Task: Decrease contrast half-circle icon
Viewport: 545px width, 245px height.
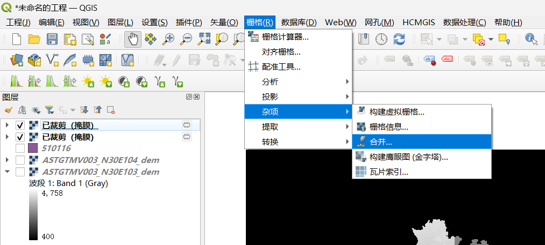Action: [141, 81]
